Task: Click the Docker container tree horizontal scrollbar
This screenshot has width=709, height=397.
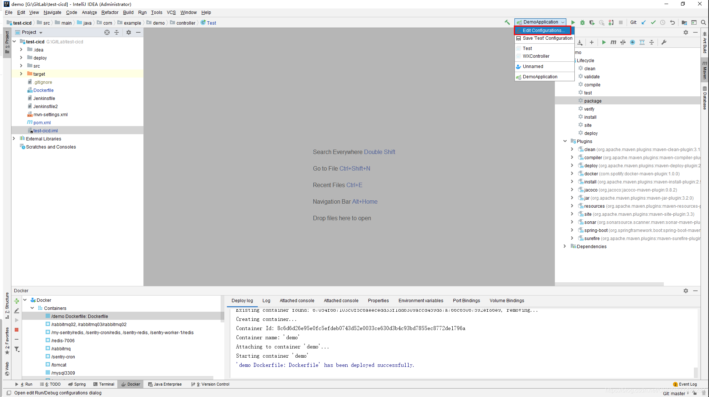Action: 118,378
